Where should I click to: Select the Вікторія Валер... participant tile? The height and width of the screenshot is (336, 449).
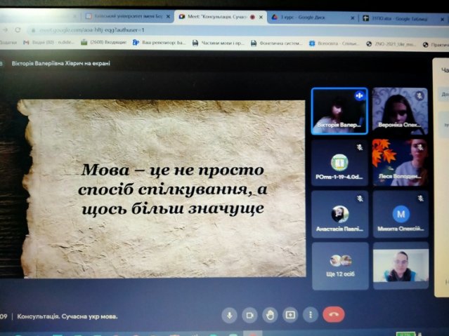tap(339, 111)
